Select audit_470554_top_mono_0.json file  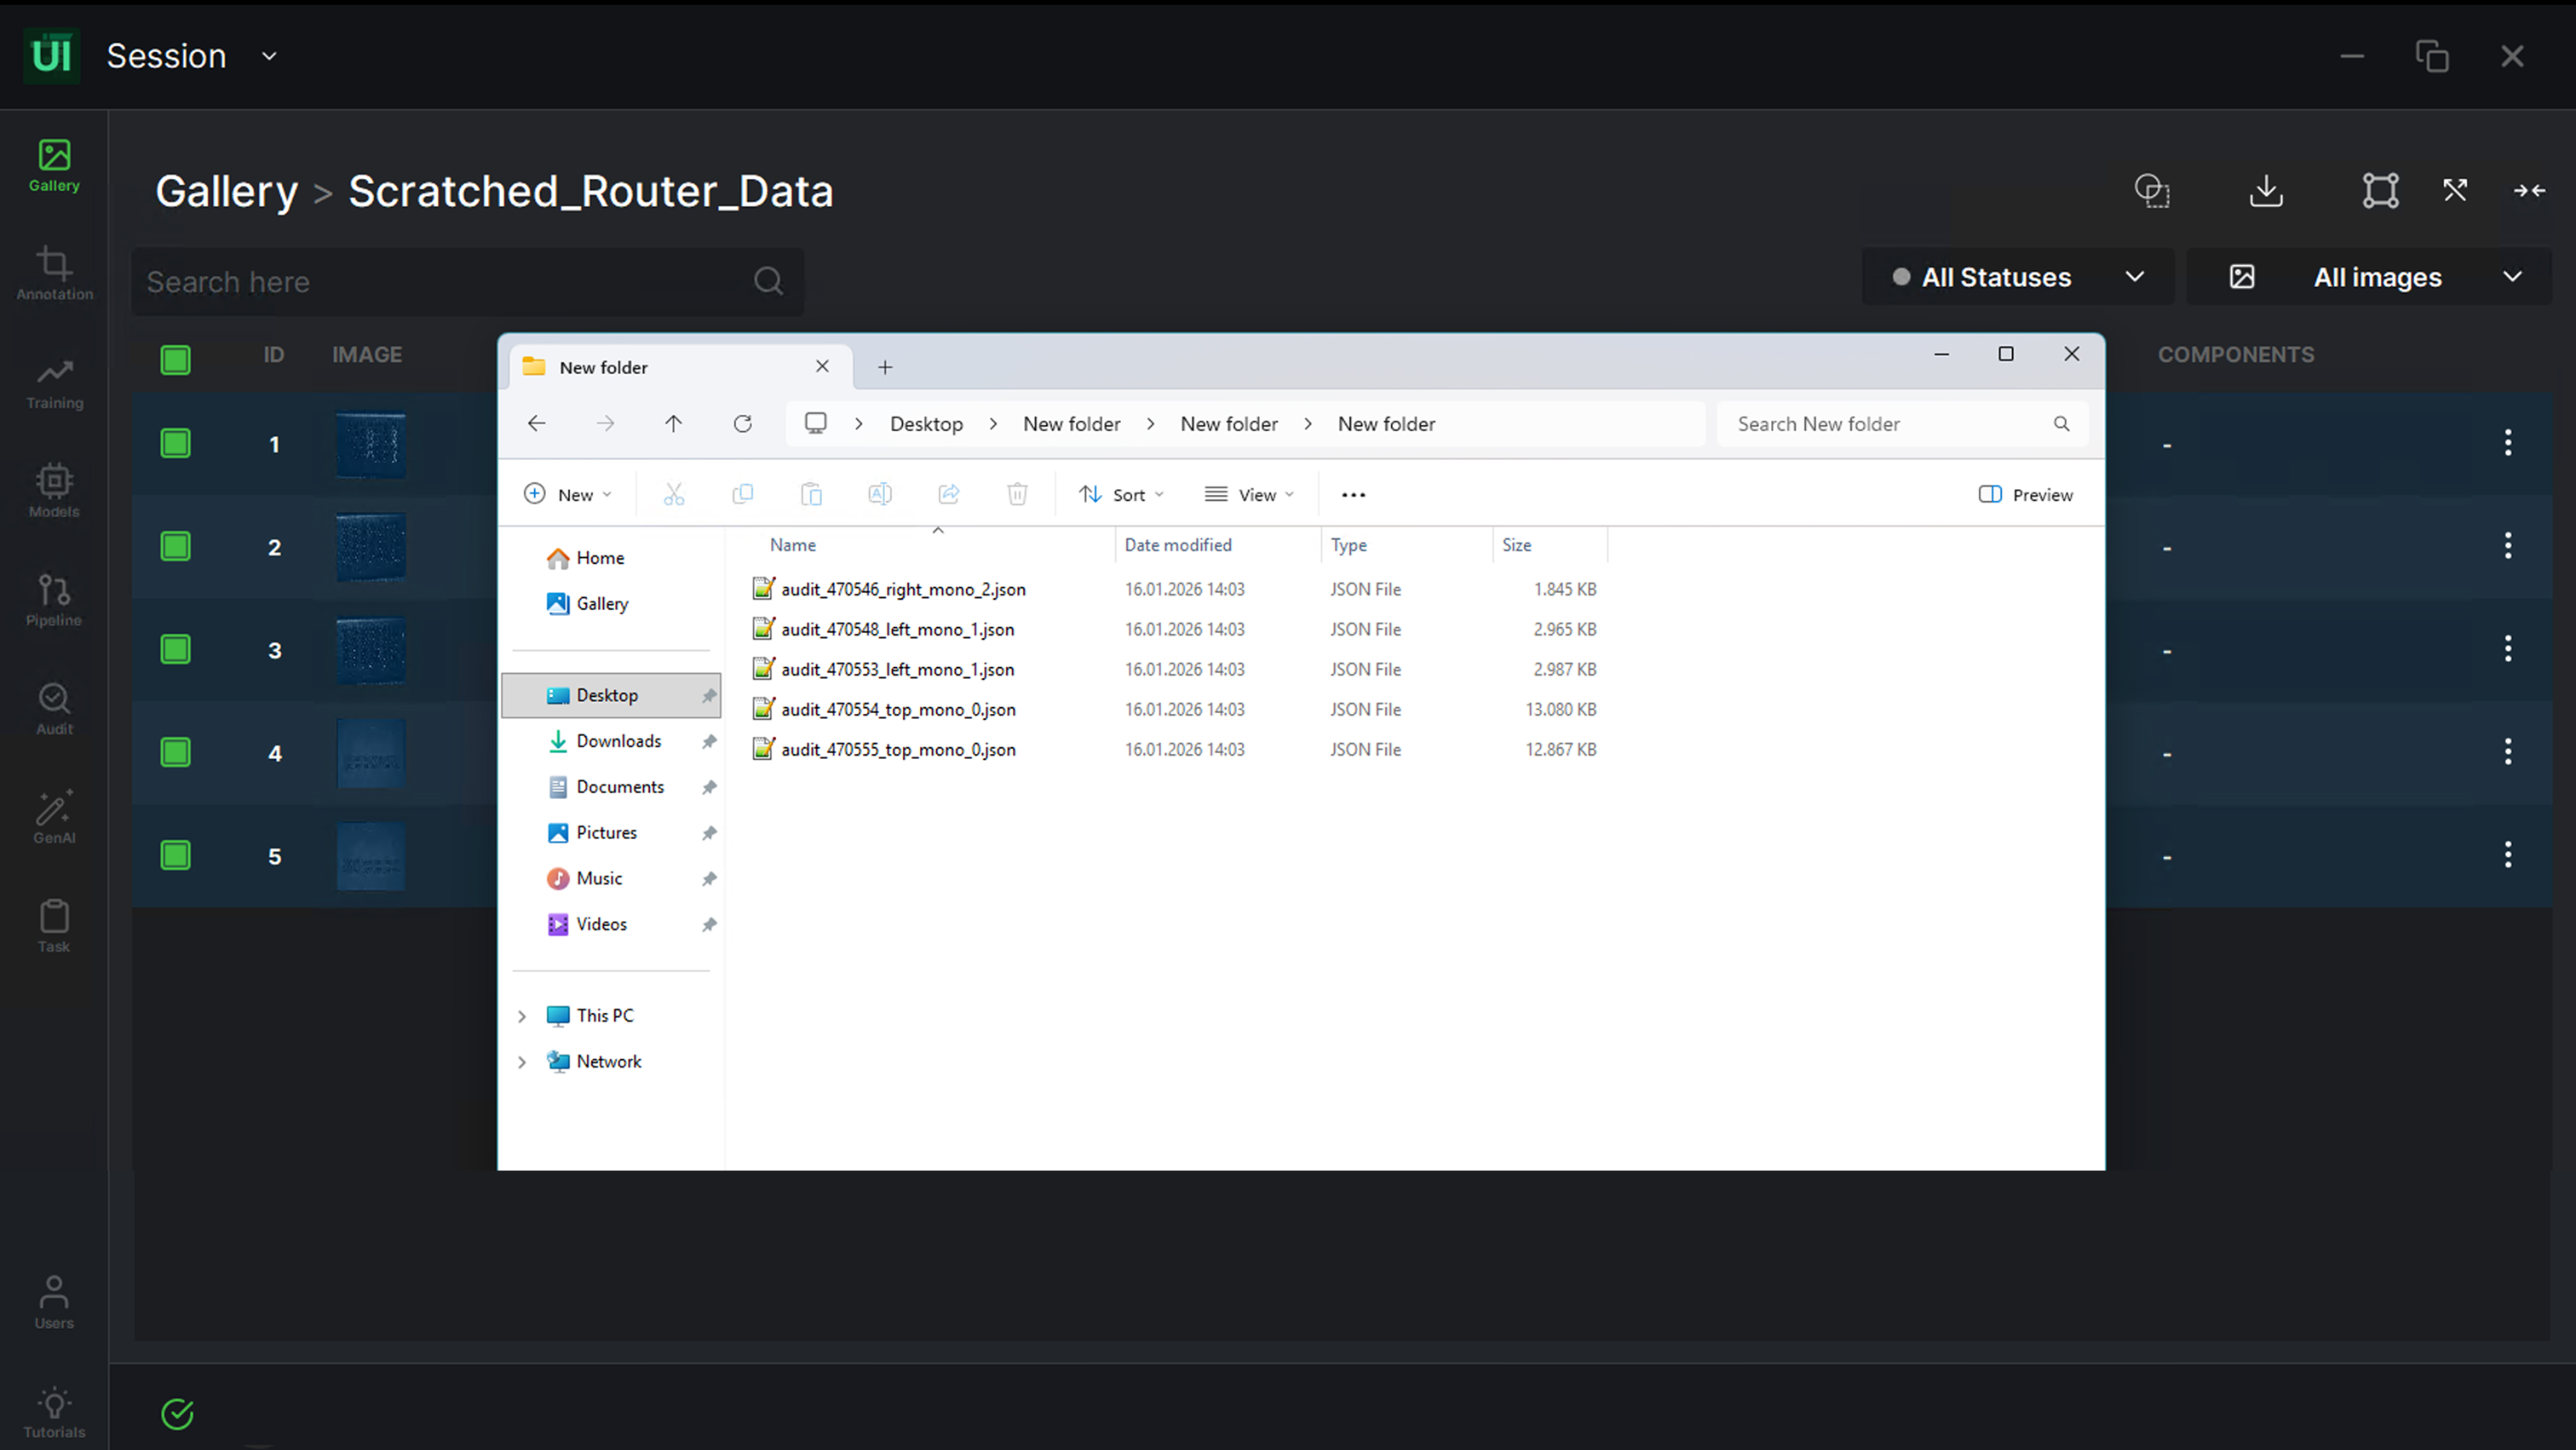pyautogui.click(x=898, y=709)
